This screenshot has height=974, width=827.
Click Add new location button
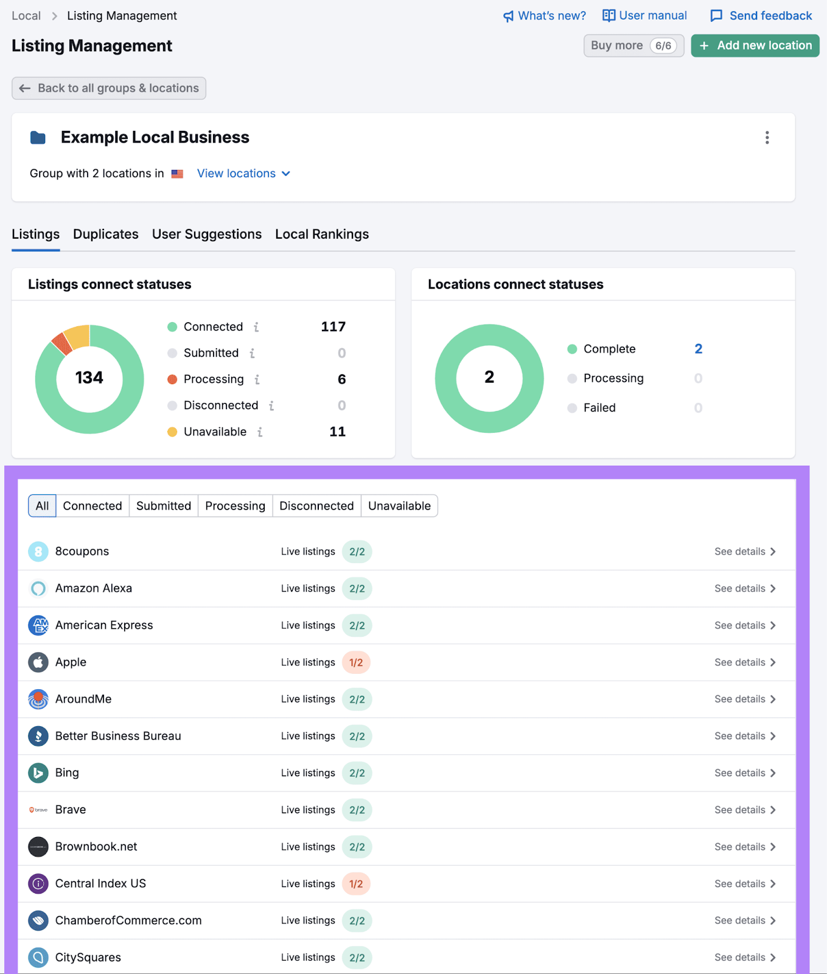click(x=755, y=46)
